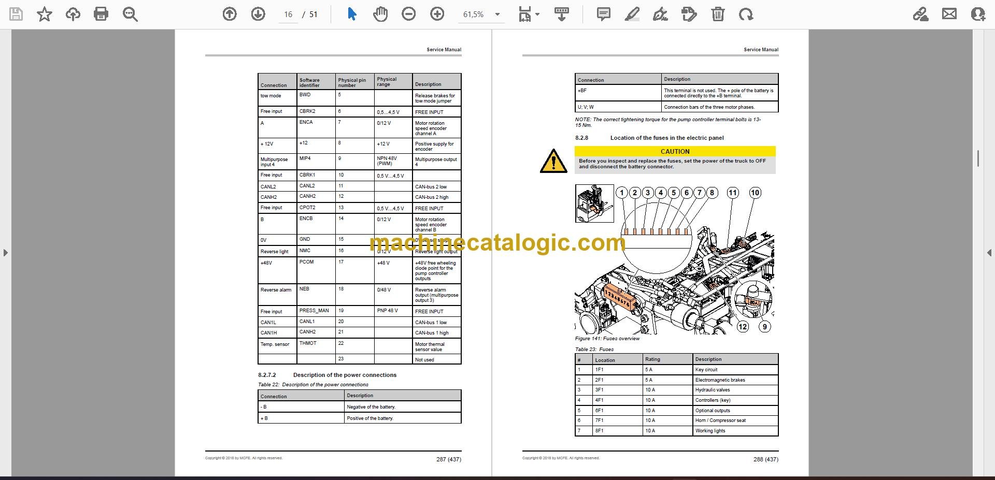Add the file to starred with the star icon

(45, 14)
